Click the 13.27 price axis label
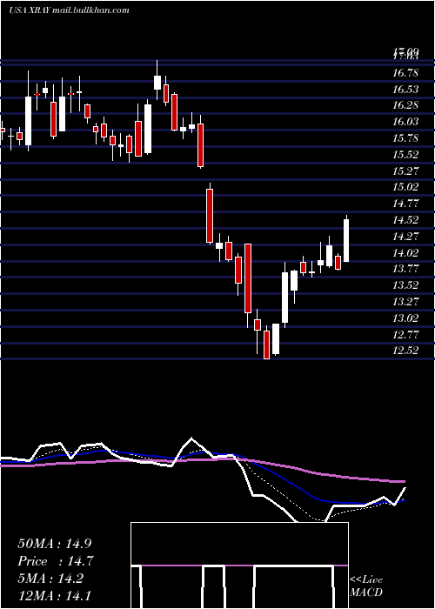 [405, 301]
